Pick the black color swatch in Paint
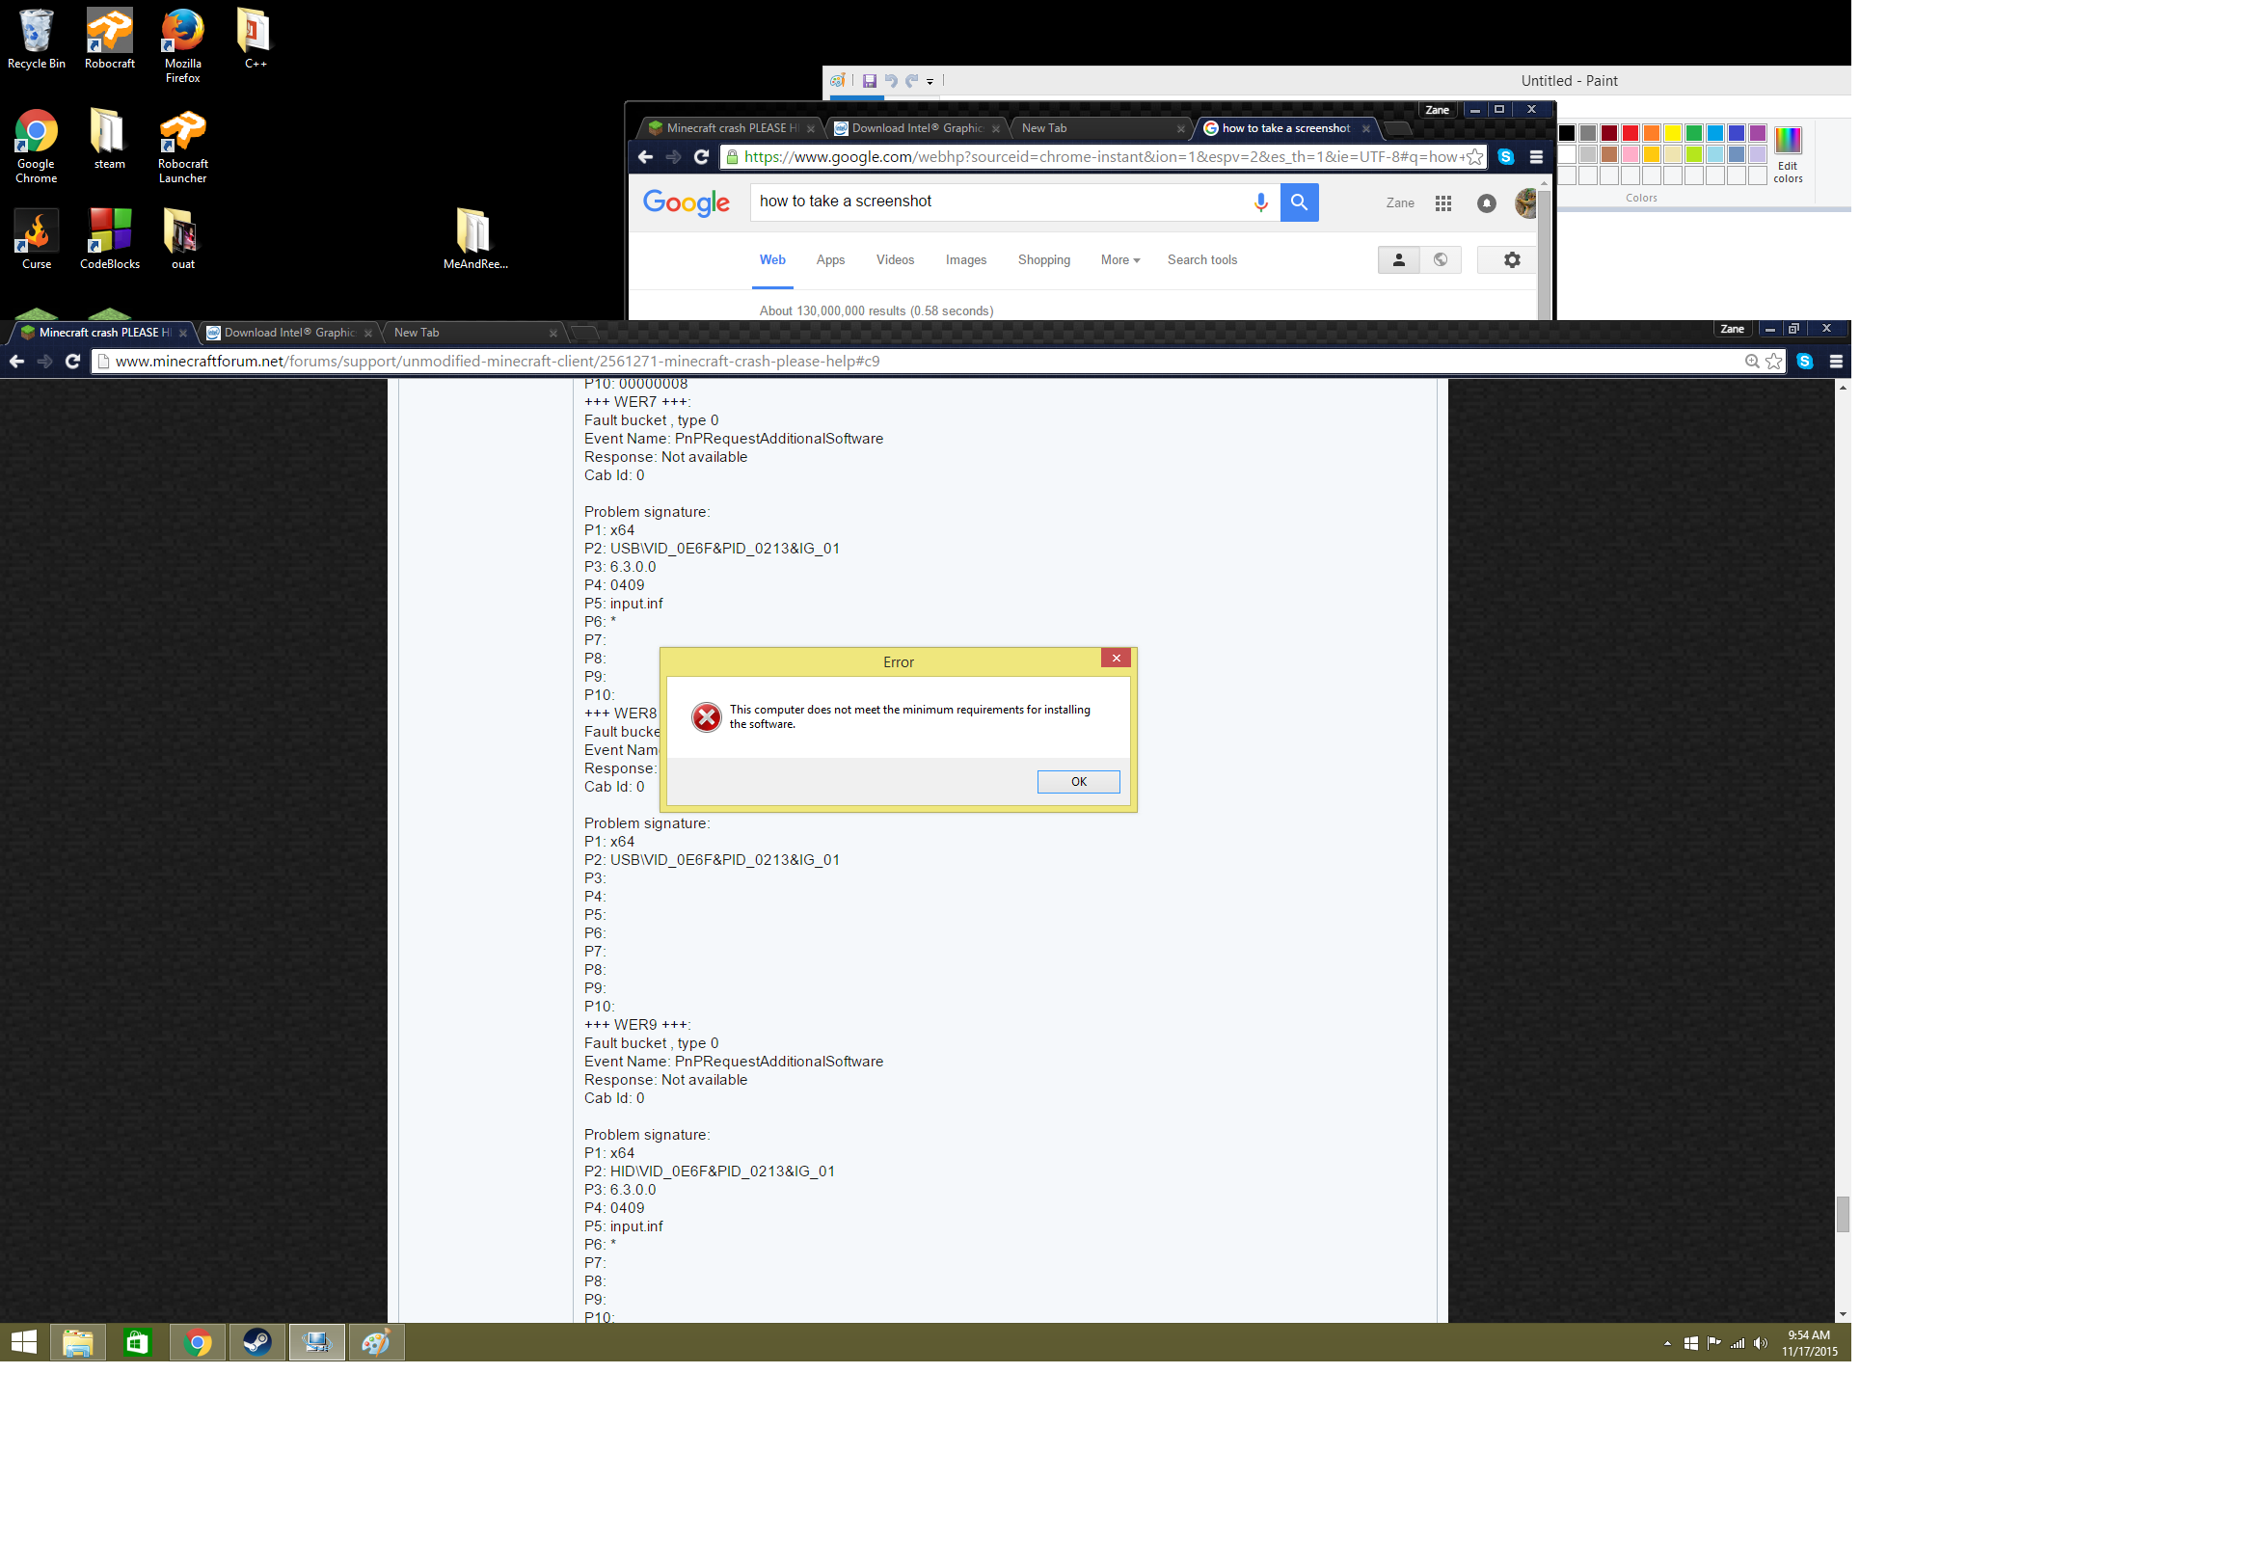The height and width of the screenshot is (1562, 2264). coord(1566,133)
